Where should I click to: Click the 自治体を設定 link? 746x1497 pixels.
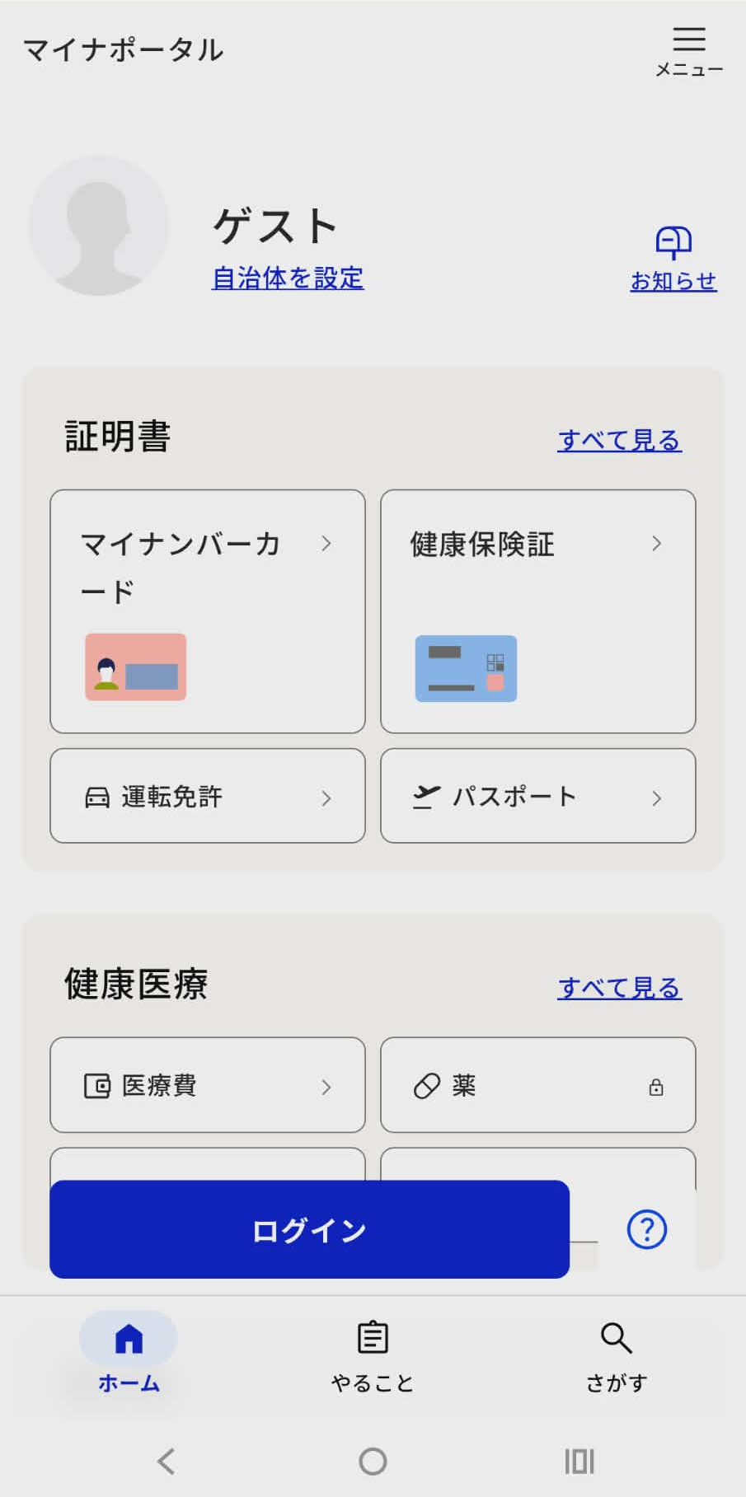288,278
